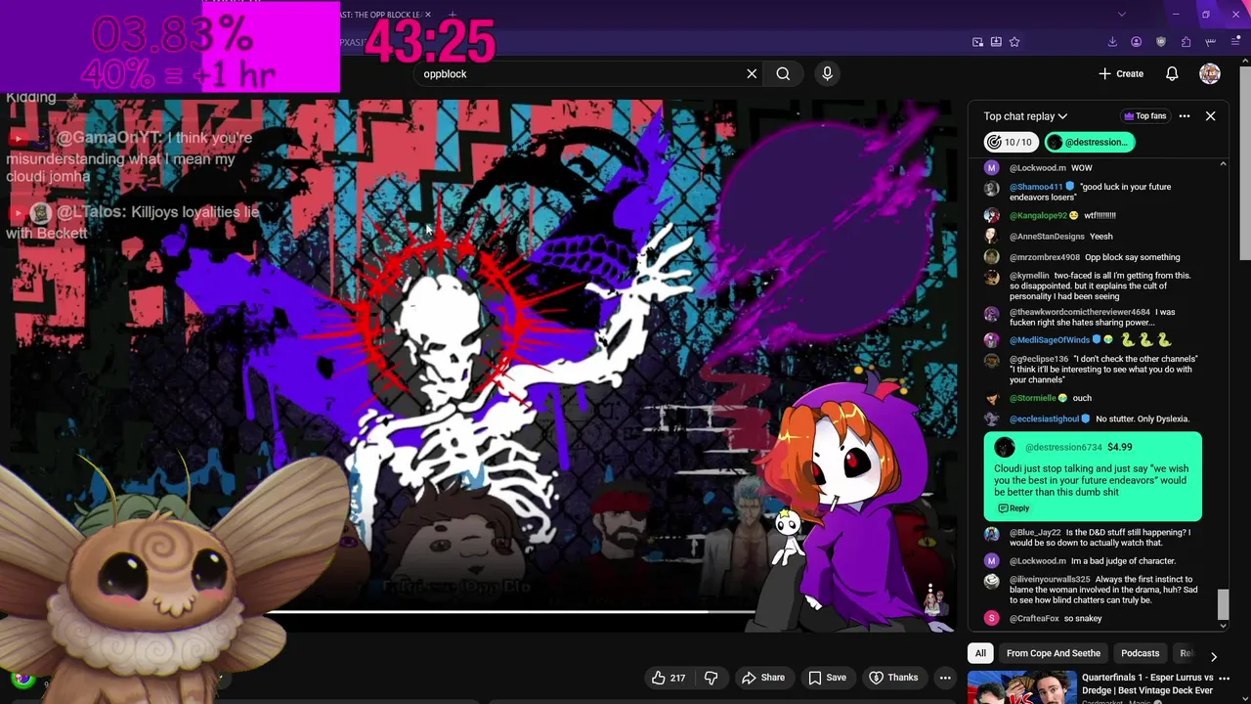The height and width of the screenshot is (704, 1251).
Task: Open extensions puzzle piece menu
Action: pos(1186,42)
